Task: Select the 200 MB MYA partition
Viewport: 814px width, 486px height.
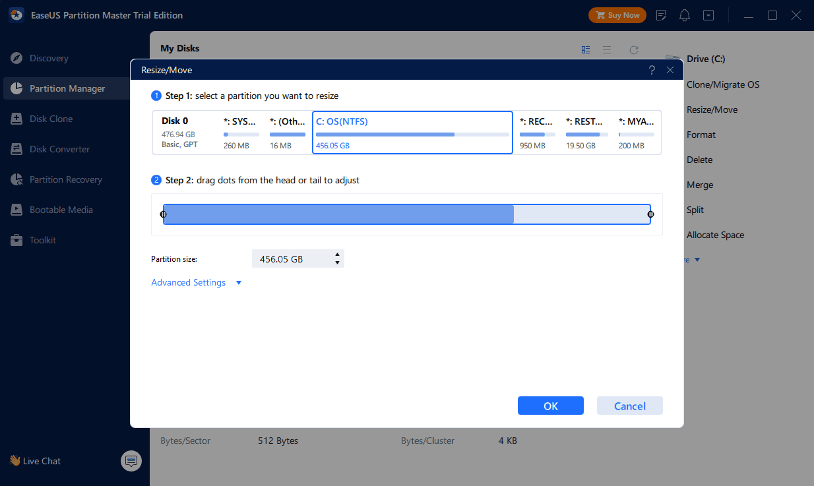Action: click(x=637, y=133)
